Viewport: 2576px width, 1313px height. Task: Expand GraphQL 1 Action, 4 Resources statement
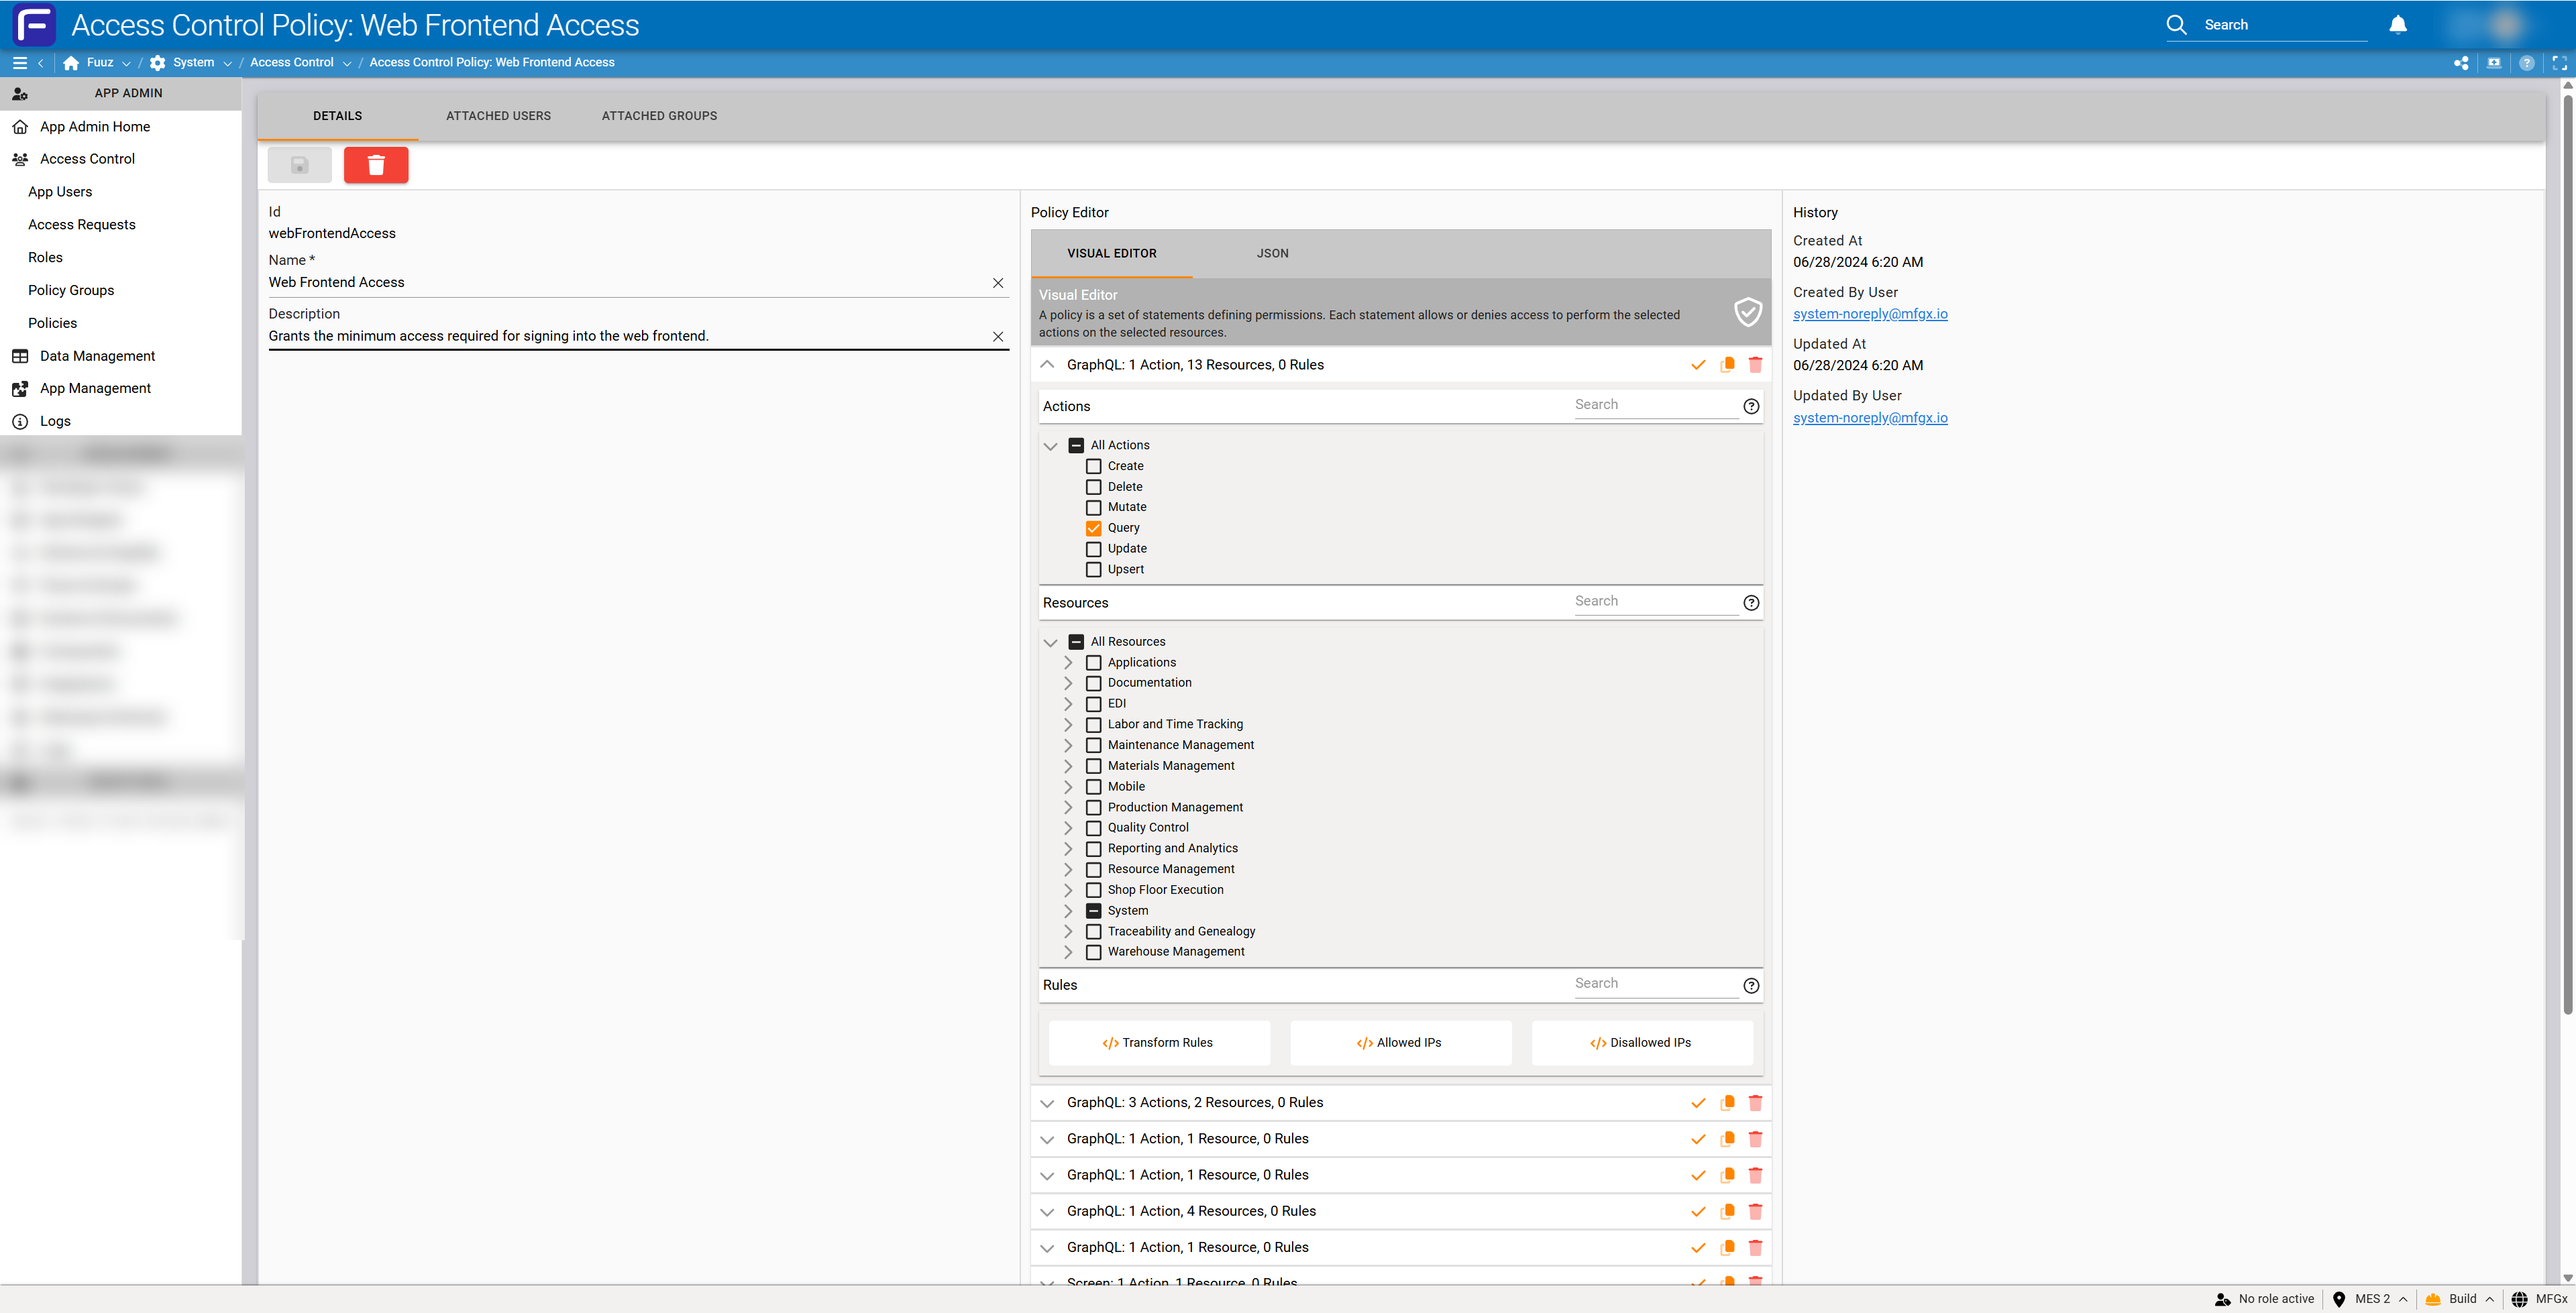click(1047, 1212)
